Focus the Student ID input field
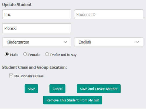 point(109,14)
